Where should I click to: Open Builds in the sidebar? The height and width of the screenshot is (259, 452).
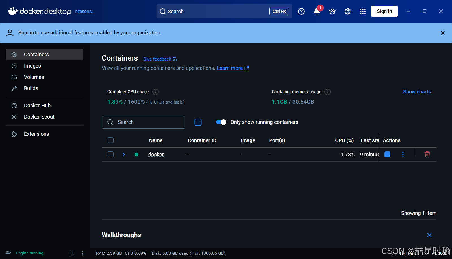44,88
